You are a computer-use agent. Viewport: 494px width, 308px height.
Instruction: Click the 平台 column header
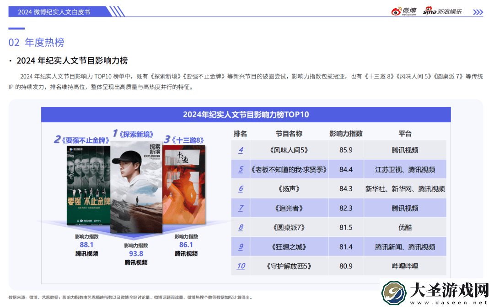405,134
